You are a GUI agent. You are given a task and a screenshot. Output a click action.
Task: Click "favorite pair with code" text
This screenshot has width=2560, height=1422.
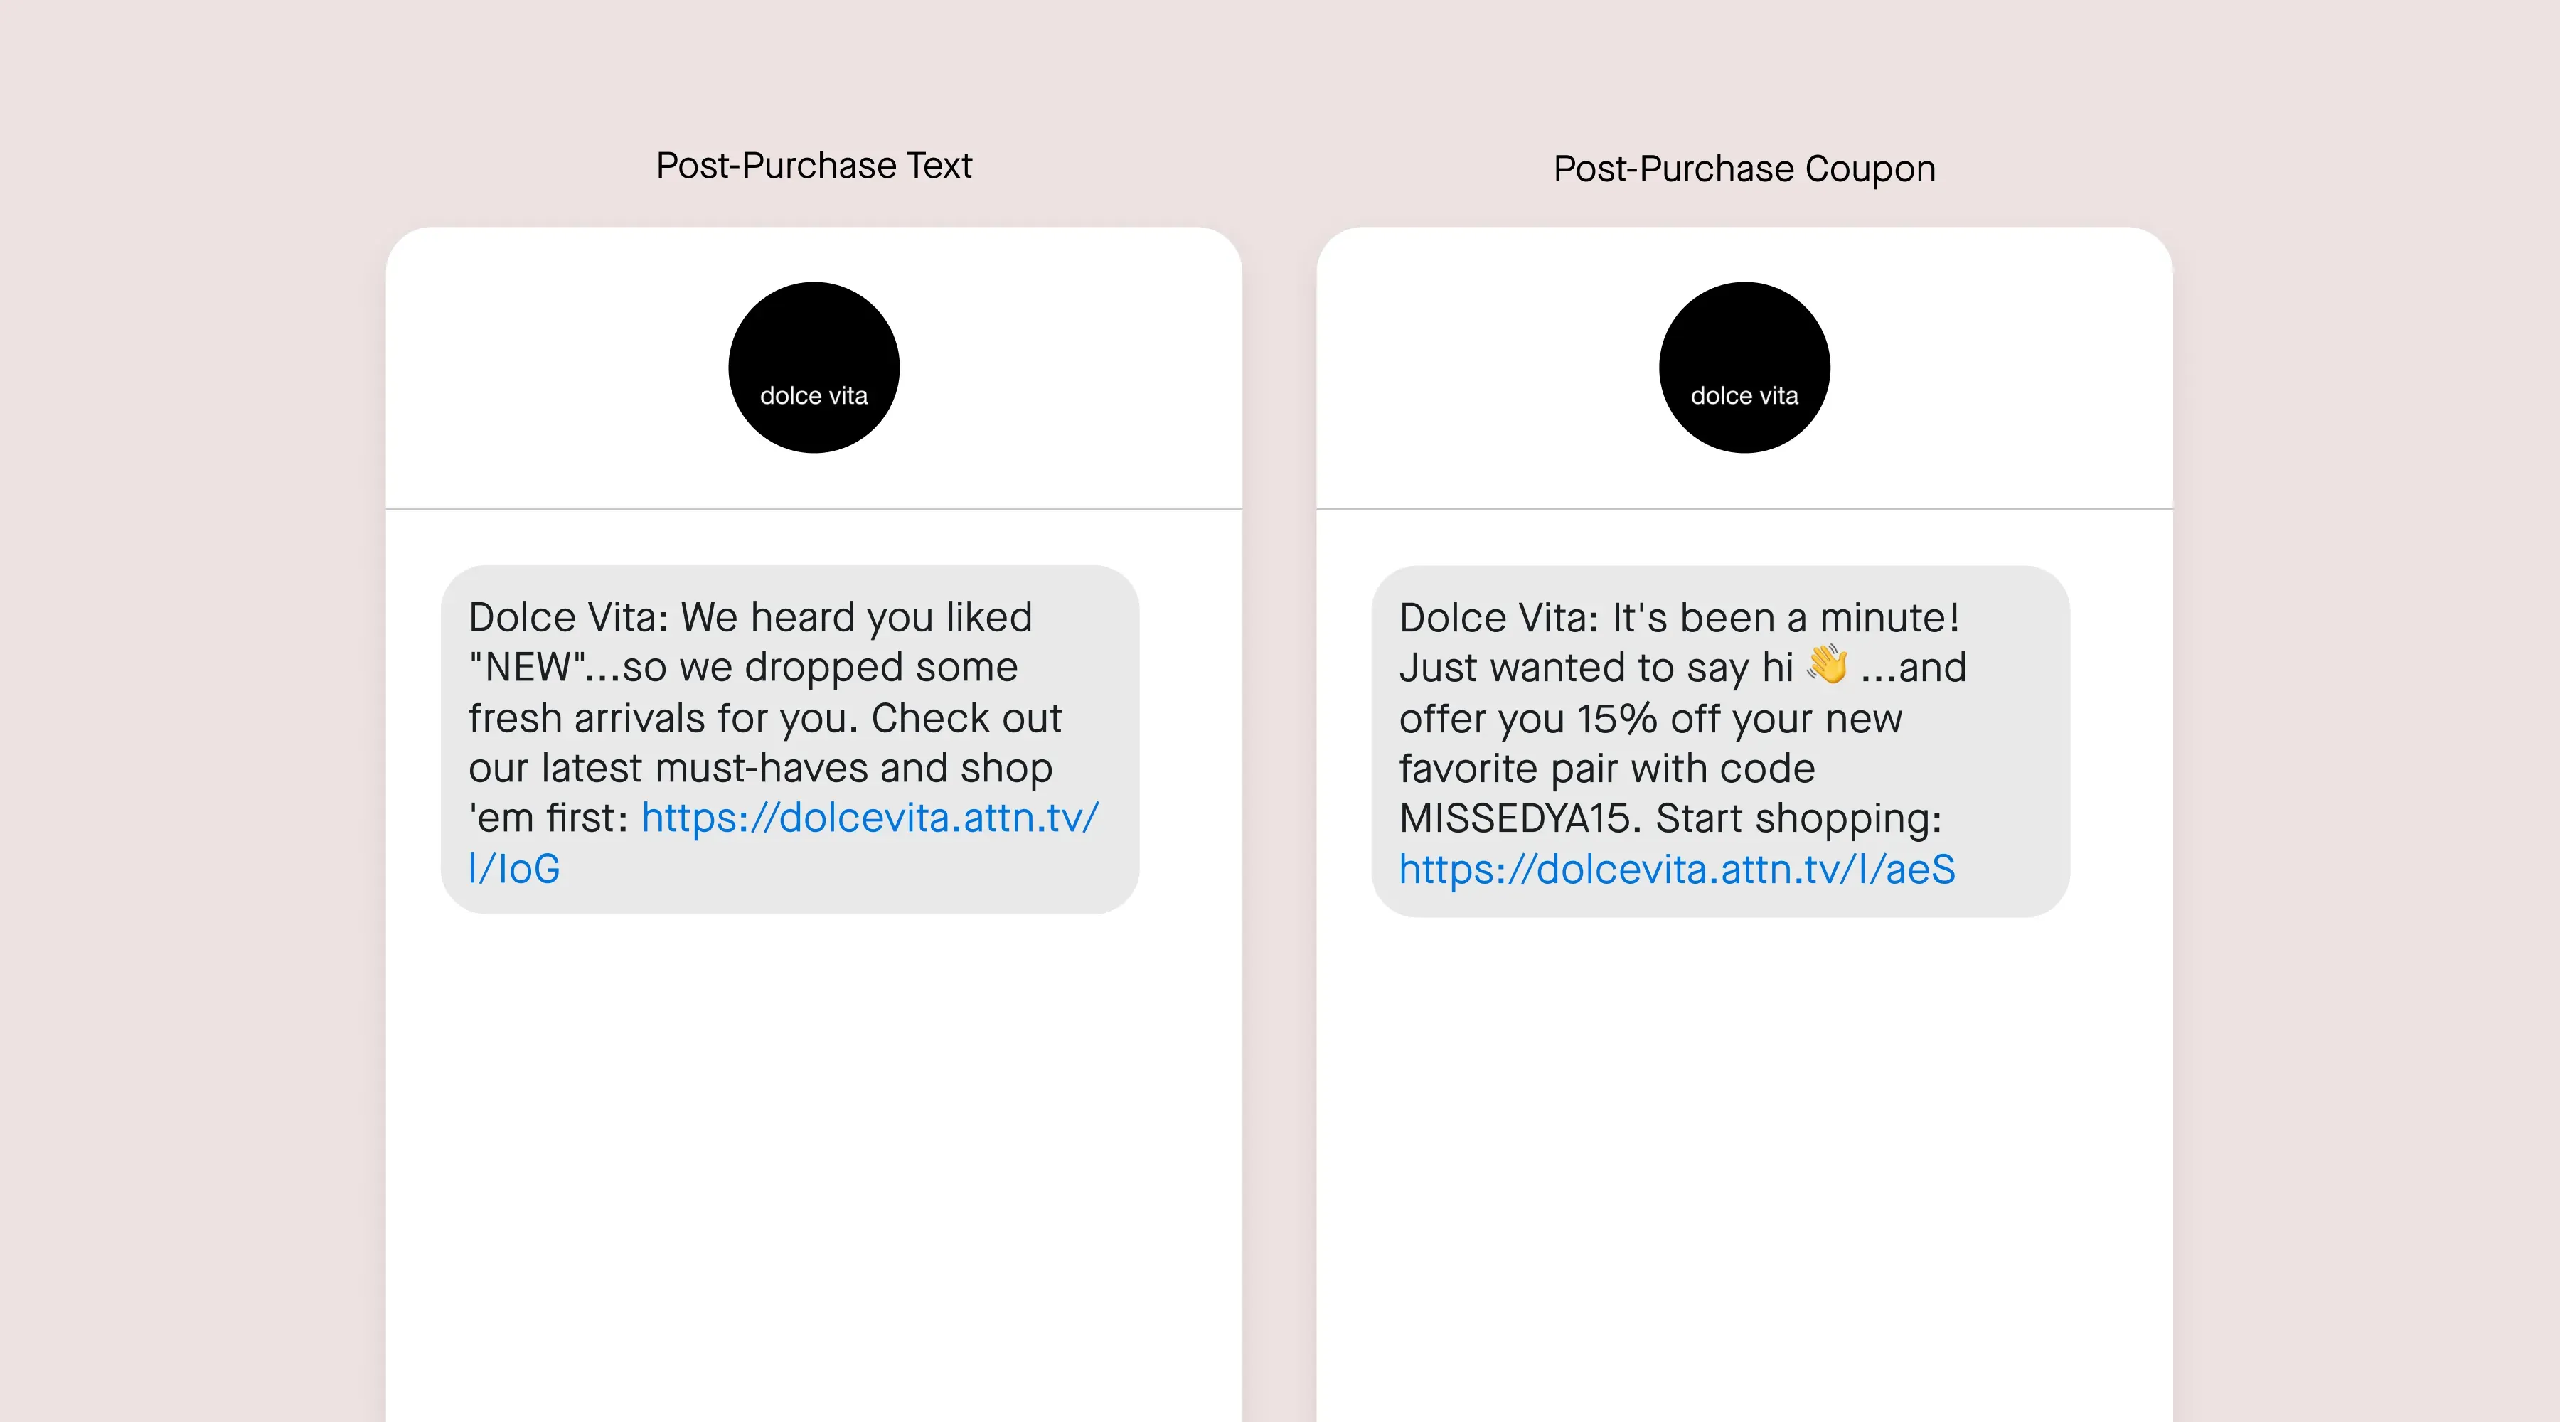tap(1607, 769)
